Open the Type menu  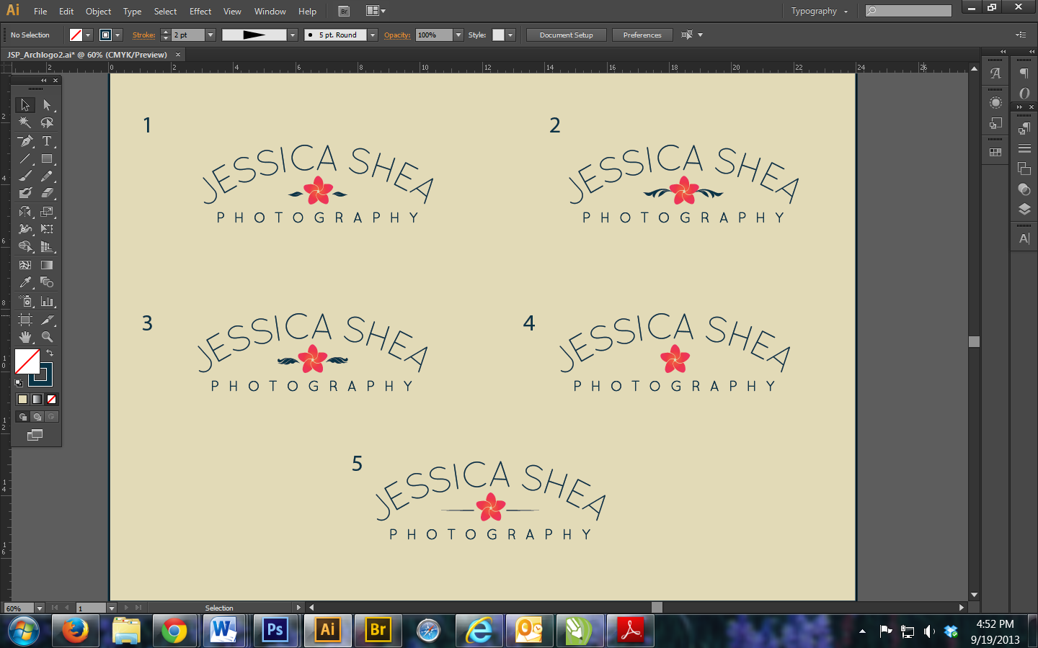click(132, 11)
